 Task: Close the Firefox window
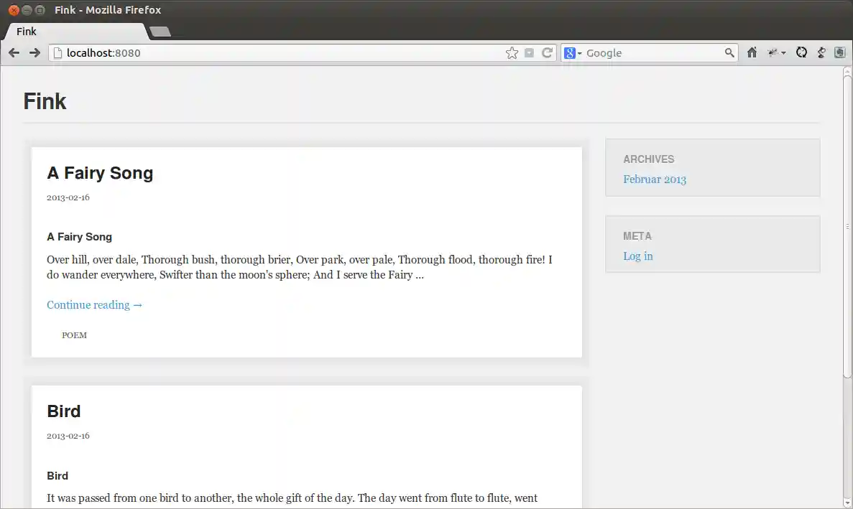click(x=14, y=10)
